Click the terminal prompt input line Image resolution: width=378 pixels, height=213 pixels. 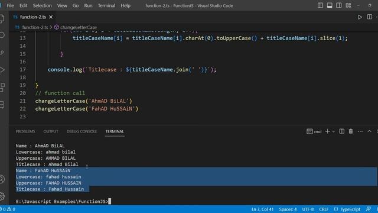[63, 201]
